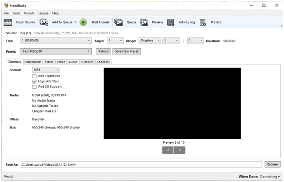The height and width of the screenshot is (182, 284).
Task: Click the '650x340 storage, 650x340 display' text
Action: [x=56, y=127]
